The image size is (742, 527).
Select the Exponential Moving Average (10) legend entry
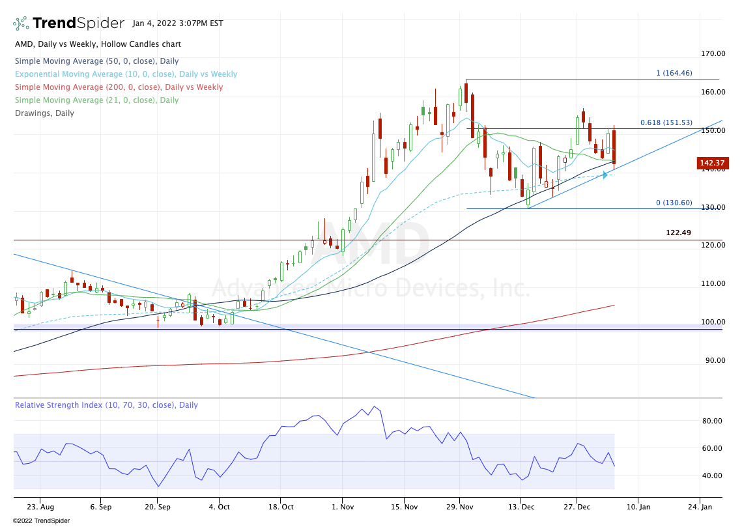coord(126,74)
